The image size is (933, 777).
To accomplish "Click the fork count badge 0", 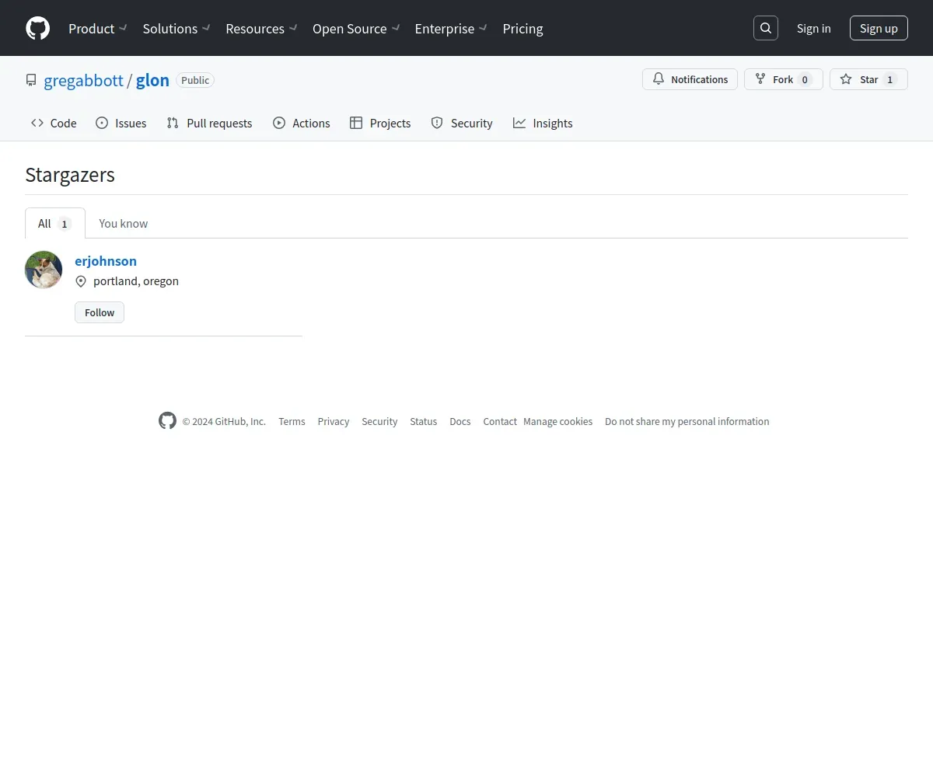I will [805, 79].
